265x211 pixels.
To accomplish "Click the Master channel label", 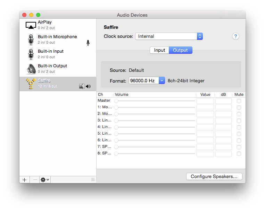I will [x=104, y=100].
